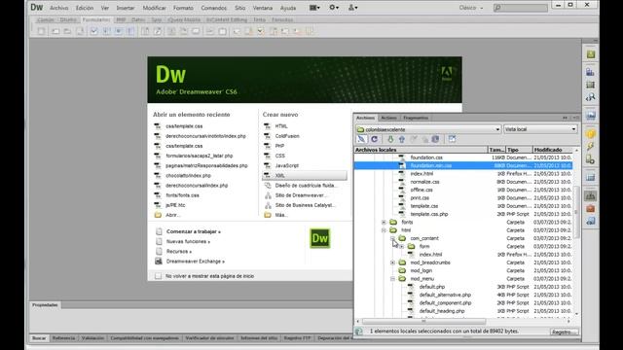Check 'No volver a mostrar esta página de inicio'
The image size is (623, 350).
pos(158,276)
